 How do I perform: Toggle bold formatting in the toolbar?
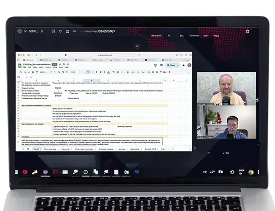click(97, 72)
